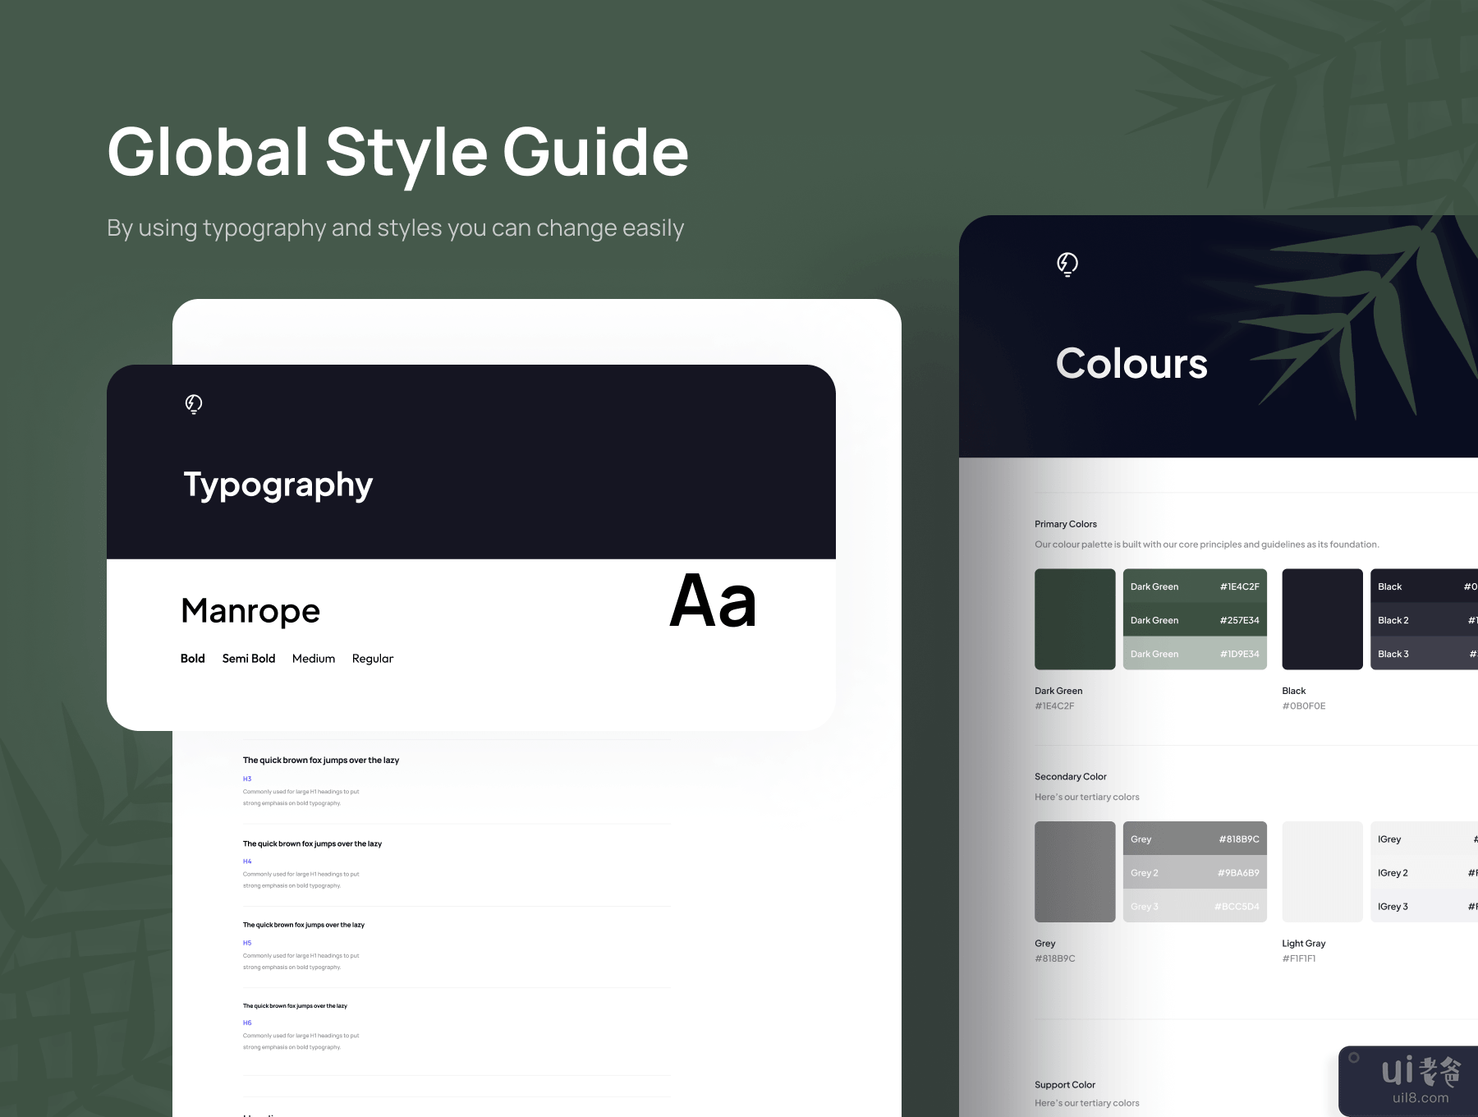
Task: Click the large Aa font specimen
Action: (x=713, y=601)
